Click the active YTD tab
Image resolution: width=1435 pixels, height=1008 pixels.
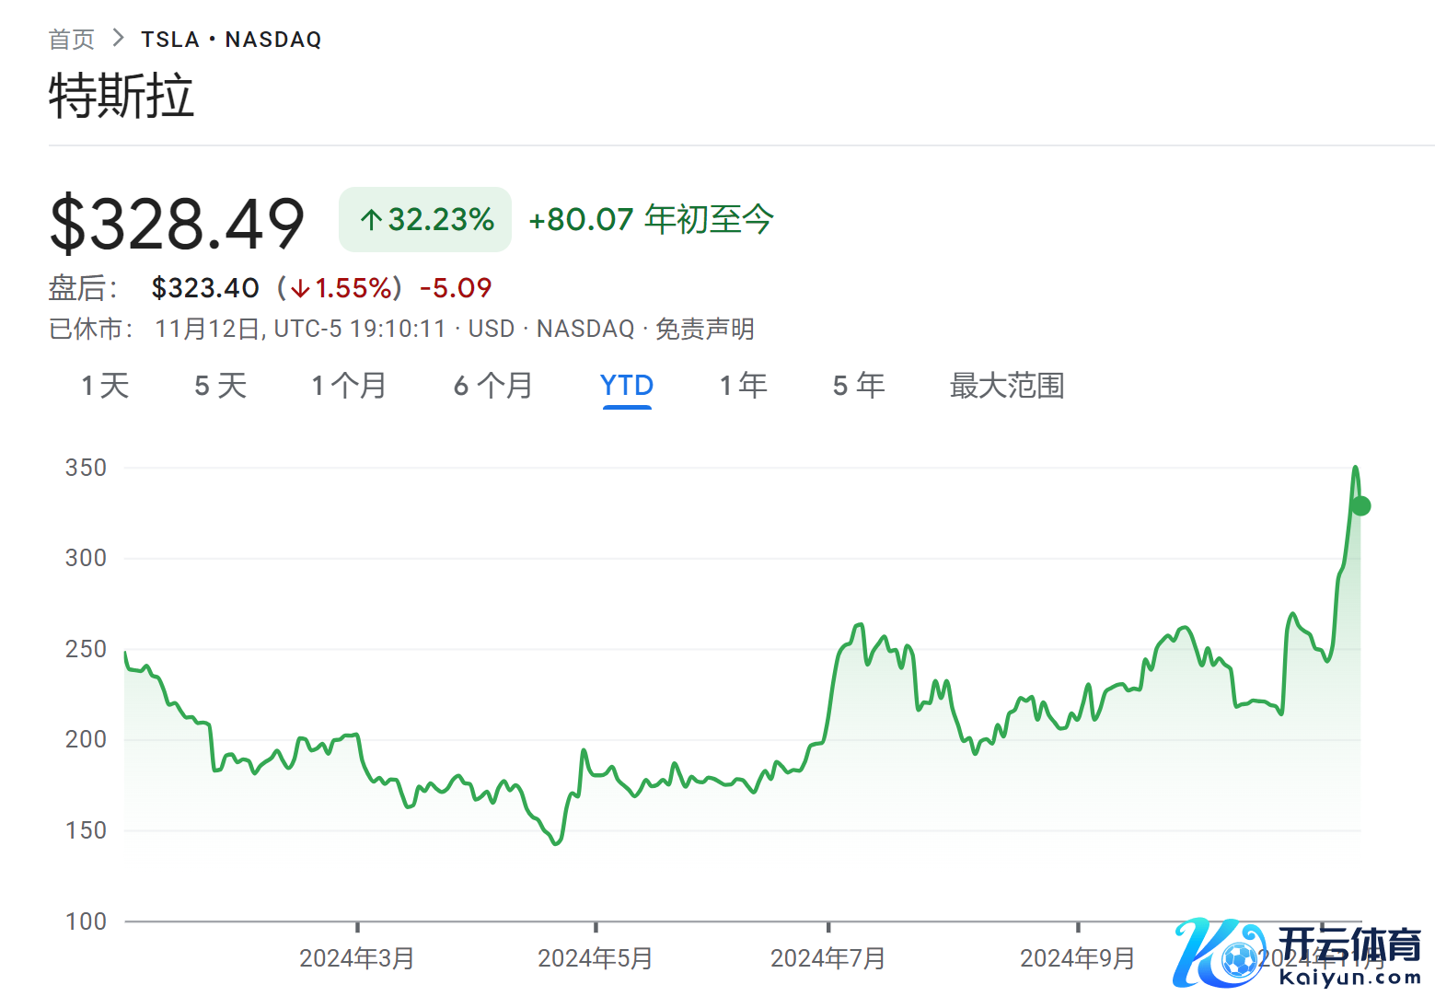pyautogui.click(x=627, y=386)
